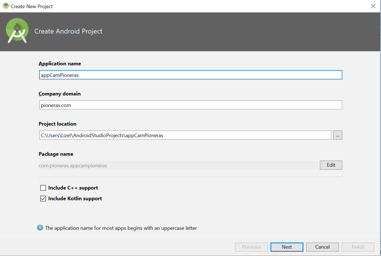
Task: Click the disabled Finish button
Action: click(358, 247)
